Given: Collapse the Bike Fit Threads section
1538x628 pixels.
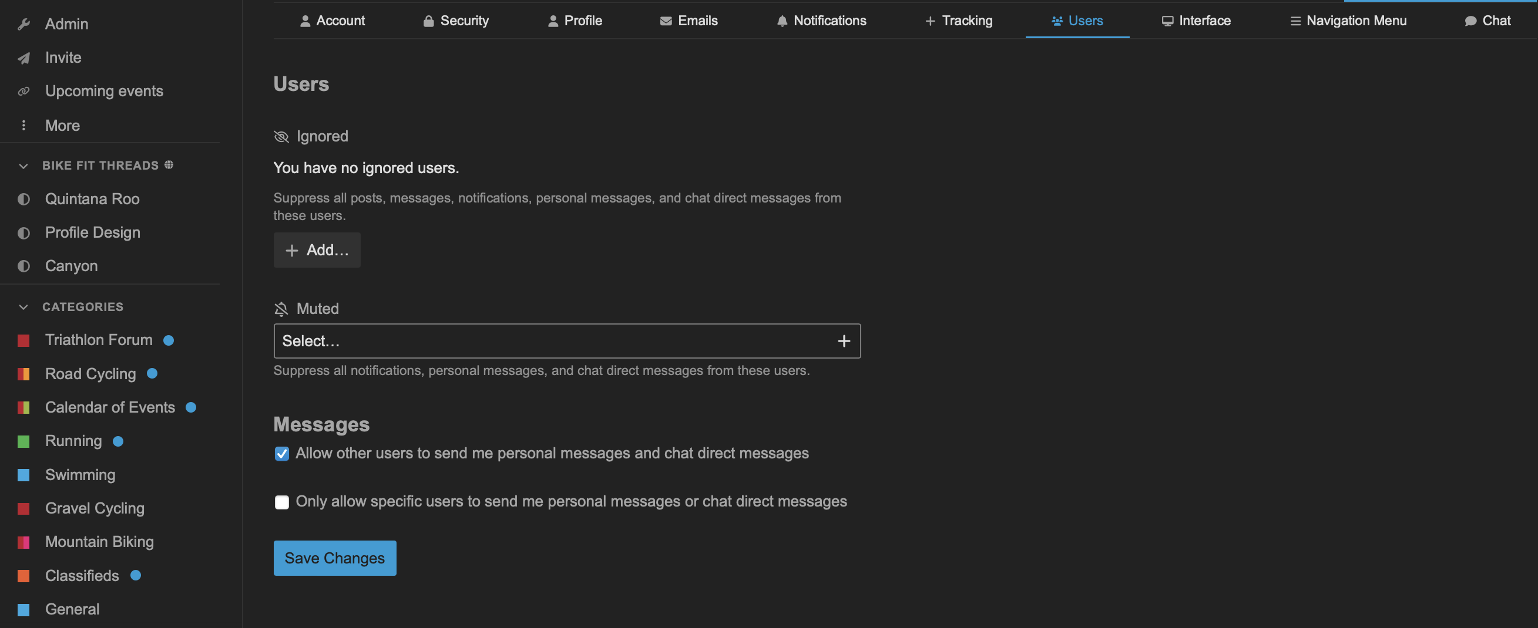Looking at the screenshot, I should tap(24, 166).
